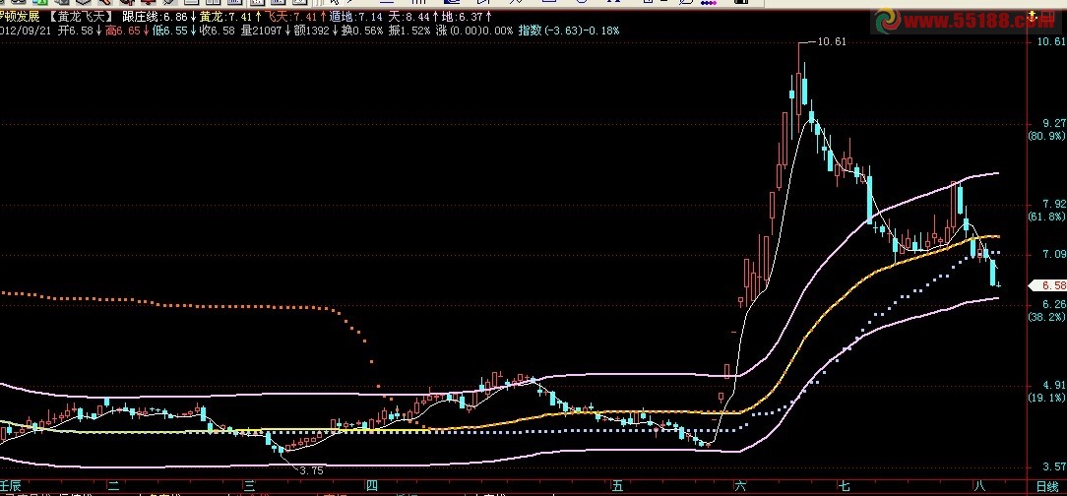Click the 7.09 price axis label
This screenshot has width=1067, height=496.
[x=1054, y=255]
